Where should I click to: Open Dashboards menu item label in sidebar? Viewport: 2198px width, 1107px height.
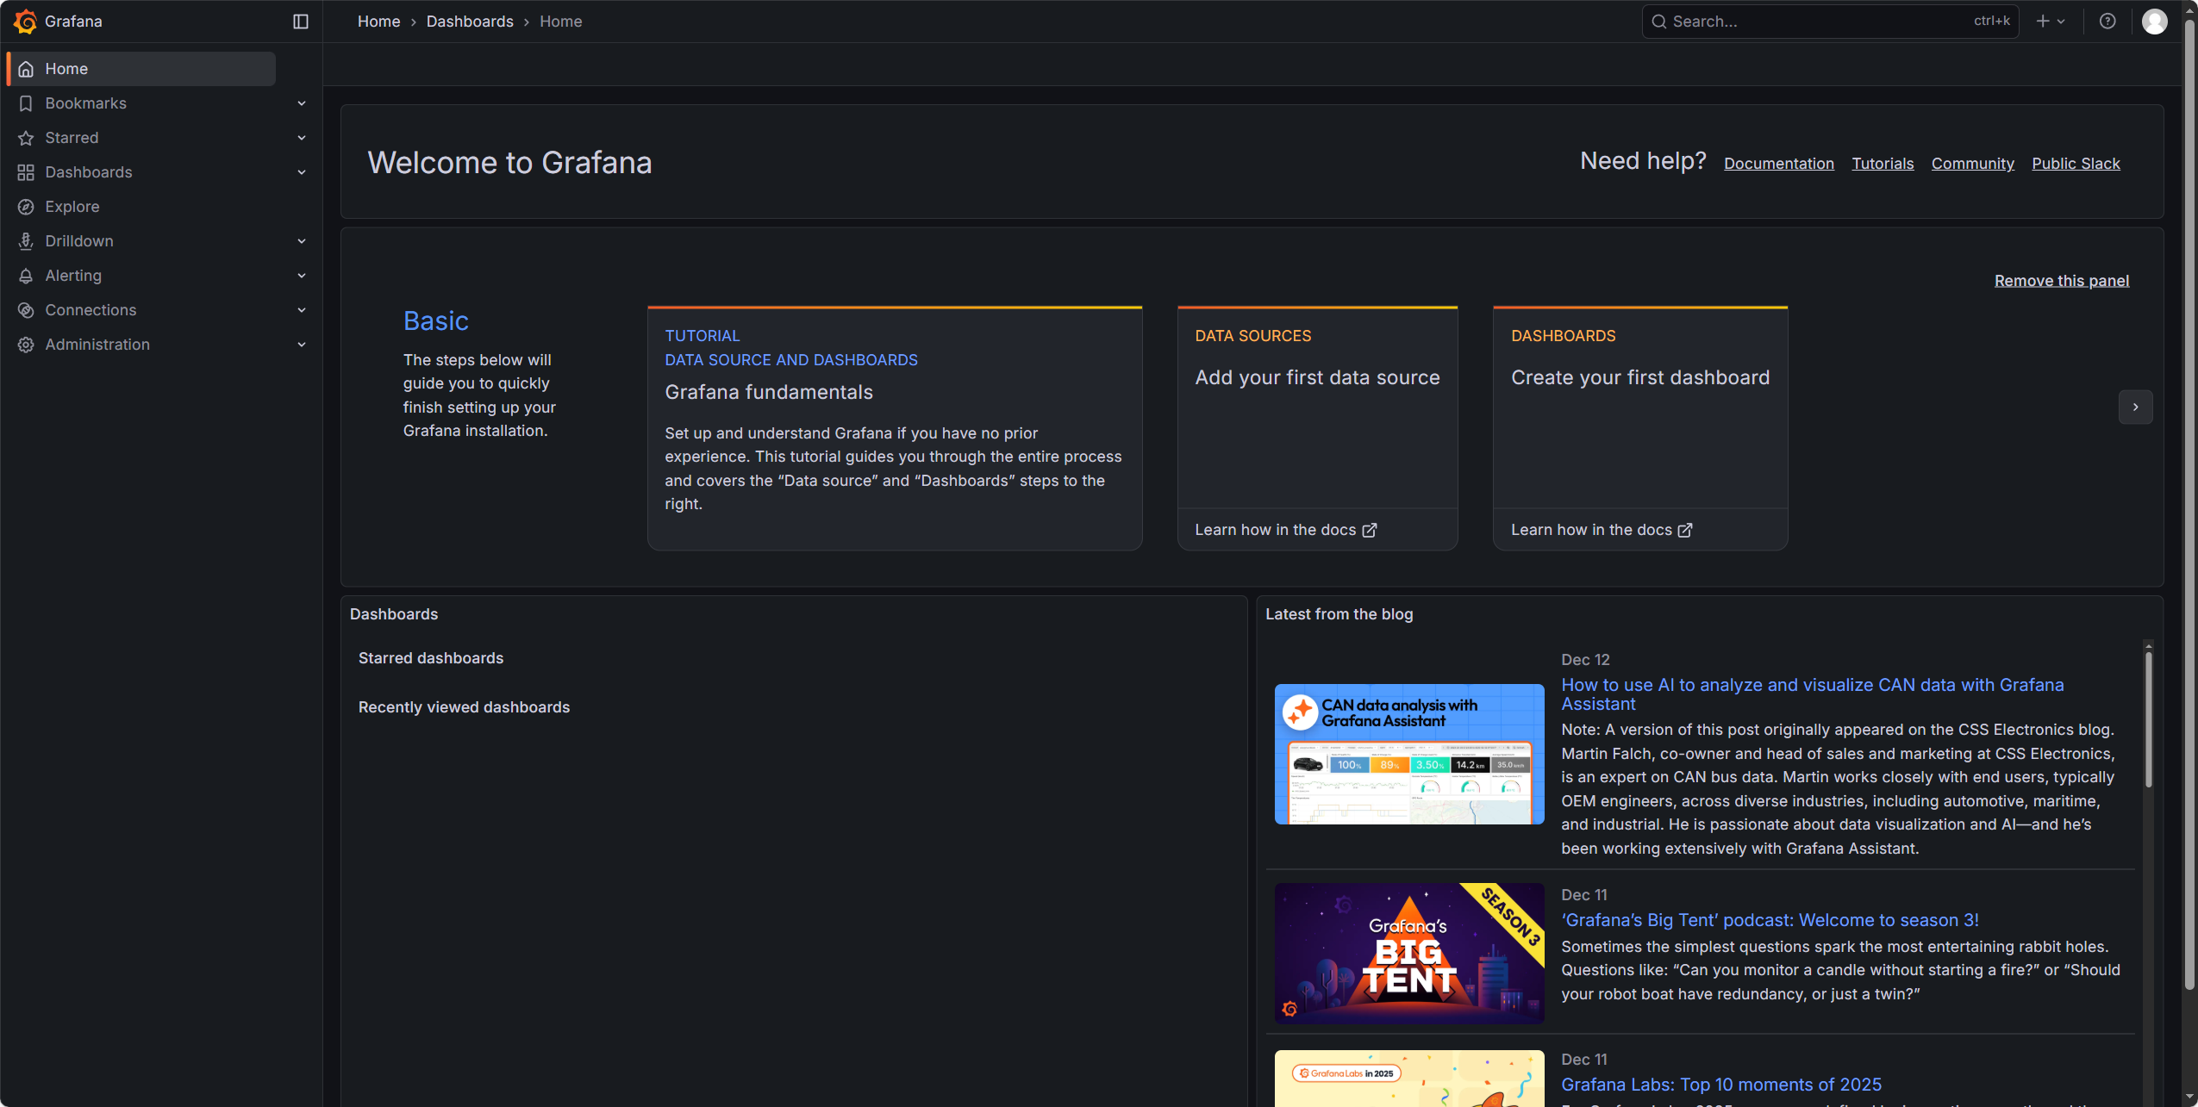coord(89,172)
